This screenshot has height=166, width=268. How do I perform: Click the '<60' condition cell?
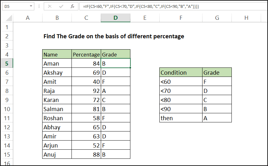[x=181, y=82]
